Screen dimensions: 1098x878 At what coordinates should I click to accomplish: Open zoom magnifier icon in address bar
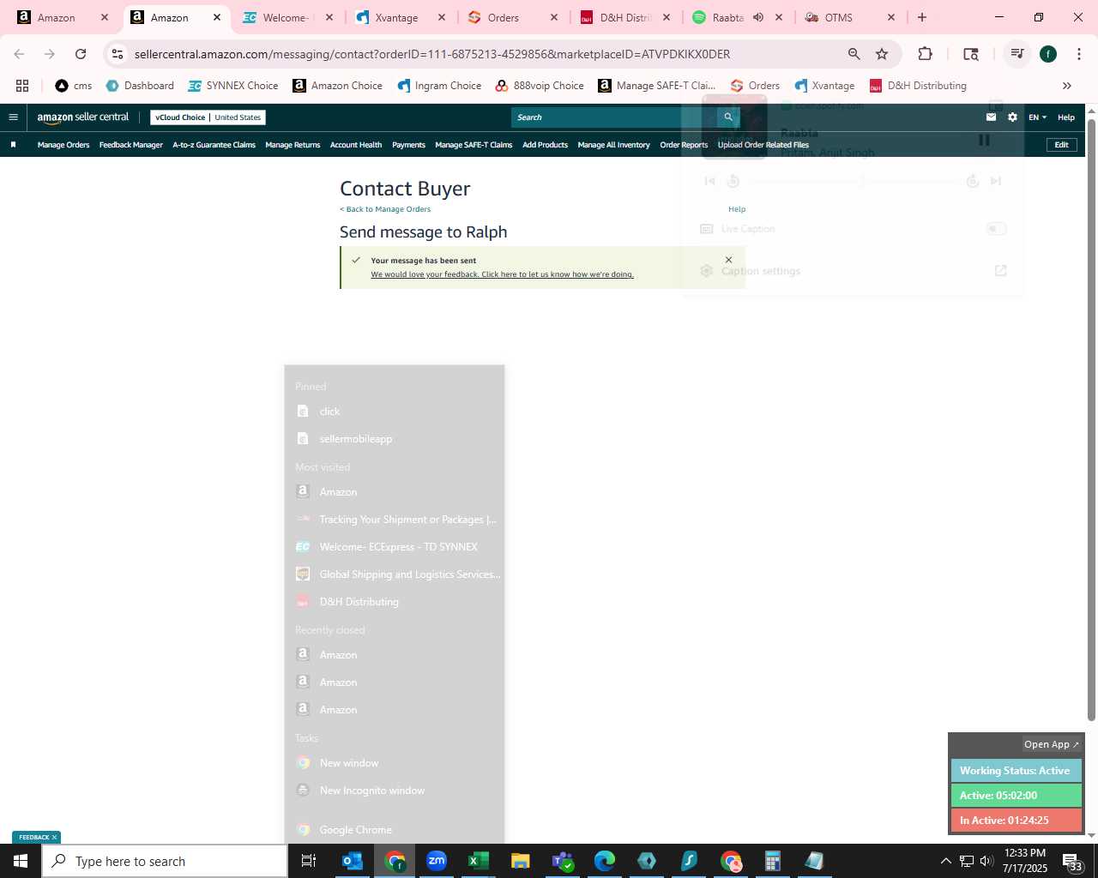pyautogui.click(x=854, y=54)
